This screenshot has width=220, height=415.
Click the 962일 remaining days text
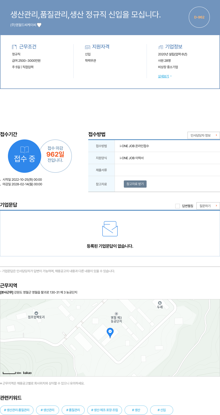tap(55, 154)
